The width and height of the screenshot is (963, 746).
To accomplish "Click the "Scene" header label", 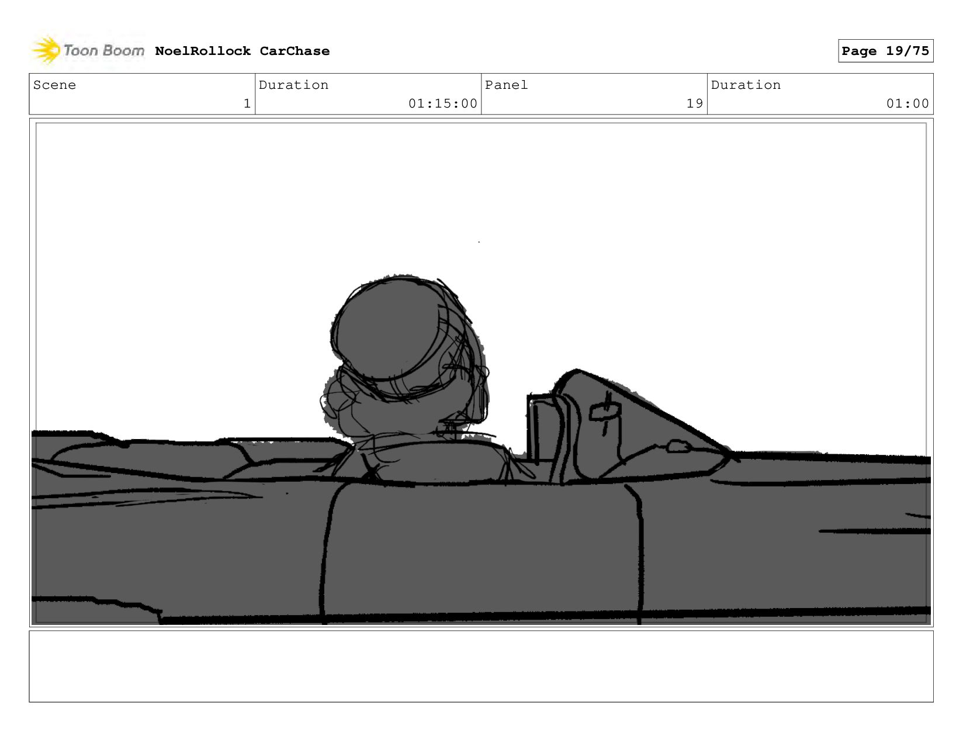I will (x=54, y=85).
